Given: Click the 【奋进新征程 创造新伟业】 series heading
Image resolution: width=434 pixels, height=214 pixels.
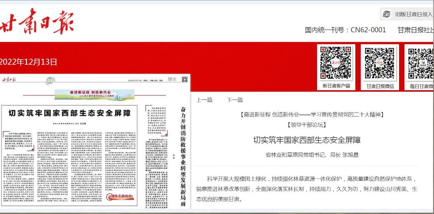Looking at the screenshot, I should 312,115.
